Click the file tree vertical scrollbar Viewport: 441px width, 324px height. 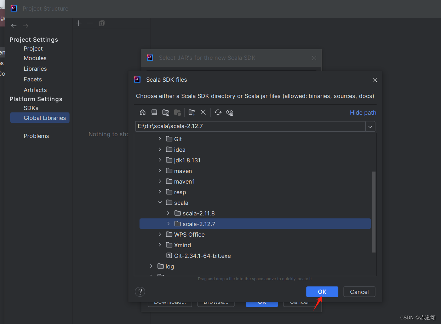374,212
